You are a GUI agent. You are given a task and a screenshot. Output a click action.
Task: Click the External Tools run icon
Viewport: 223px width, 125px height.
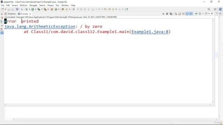[x=45, y=9]
